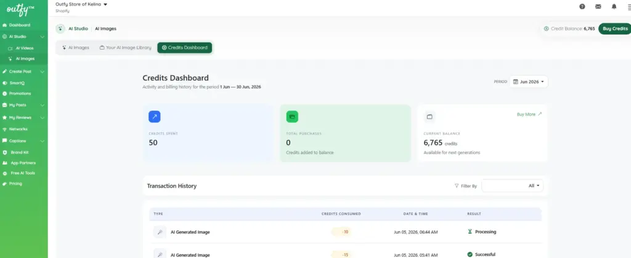
Task: Open the notifications bell icon
Action: tap(614, 6)
